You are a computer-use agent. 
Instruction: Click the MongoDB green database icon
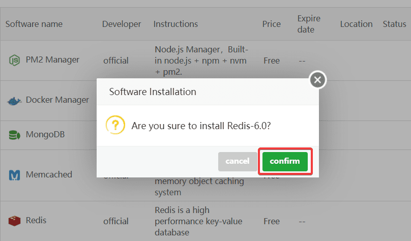point(14,135)
